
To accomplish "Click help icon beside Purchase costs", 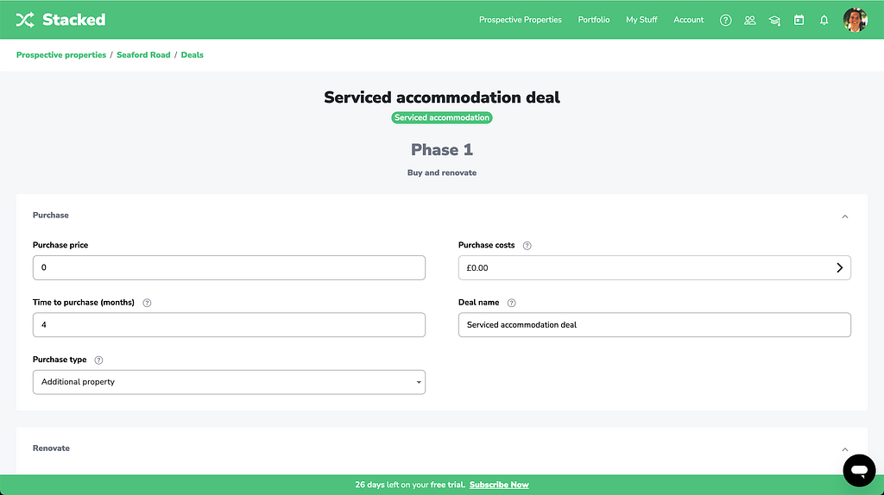I will pyautogui.click(x=527, y=246).
